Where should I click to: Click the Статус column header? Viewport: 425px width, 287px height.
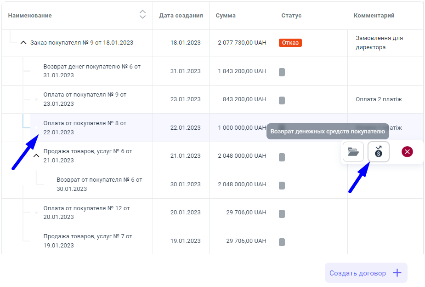point(291,15)
